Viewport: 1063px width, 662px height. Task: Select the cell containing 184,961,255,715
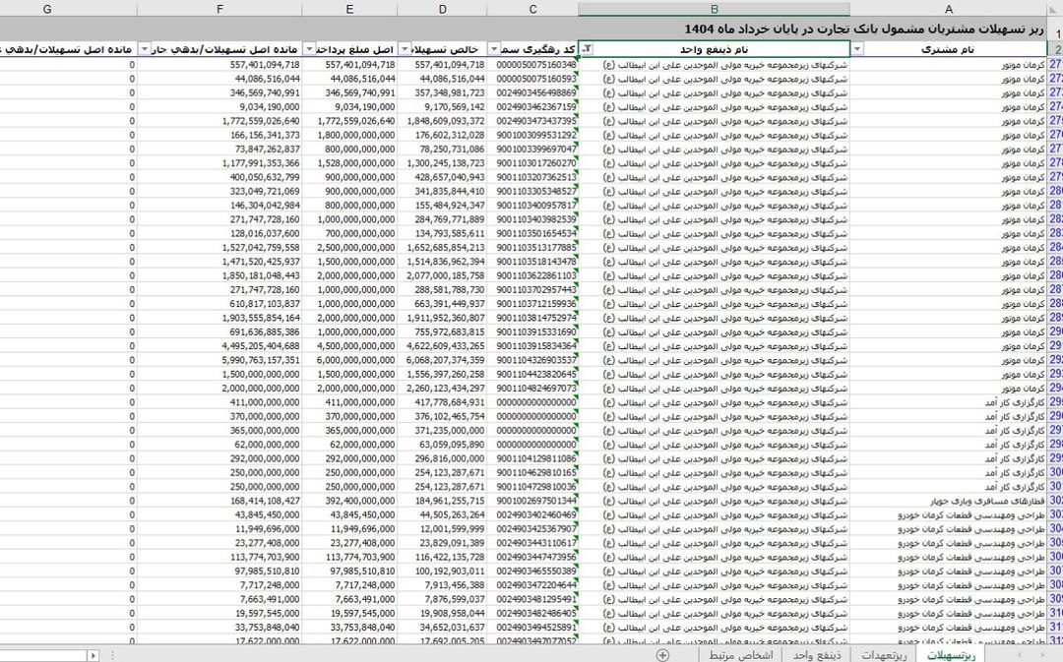coord(443,501)
